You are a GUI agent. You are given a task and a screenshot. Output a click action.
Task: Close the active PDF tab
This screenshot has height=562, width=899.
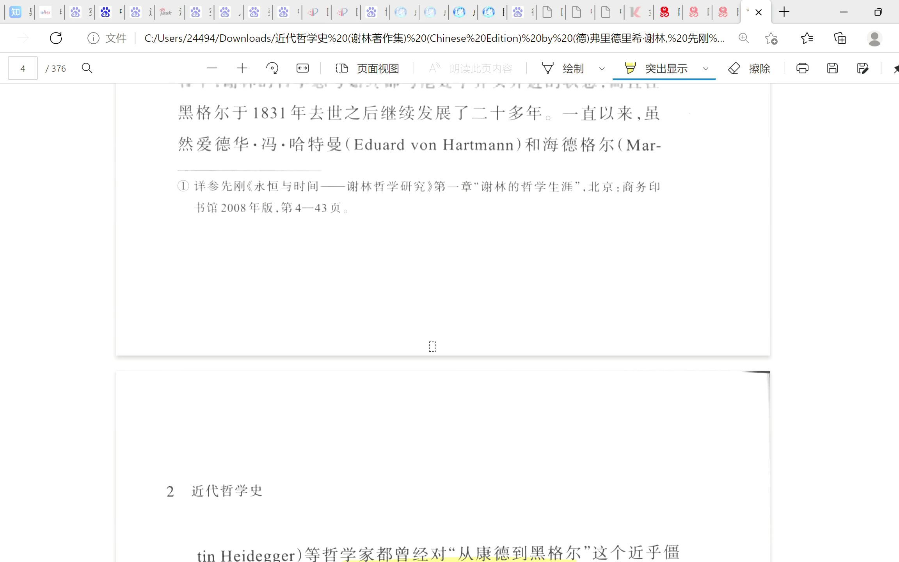click(759, 12)
